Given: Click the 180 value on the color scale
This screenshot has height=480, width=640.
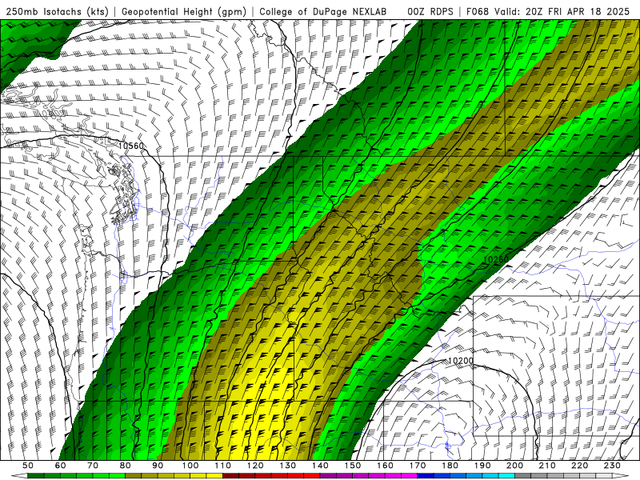Looking at the screenshot, I should pos(450,466).
